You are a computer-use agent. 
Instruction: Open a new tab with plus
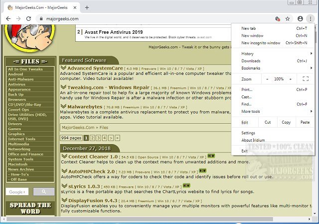(x=87, y=7)
